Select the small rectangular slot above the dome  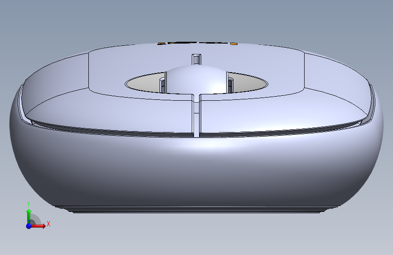(x=196, y=59)
